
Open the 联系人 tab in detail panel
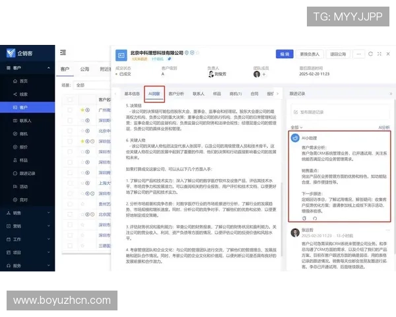(x=199, y=94)
